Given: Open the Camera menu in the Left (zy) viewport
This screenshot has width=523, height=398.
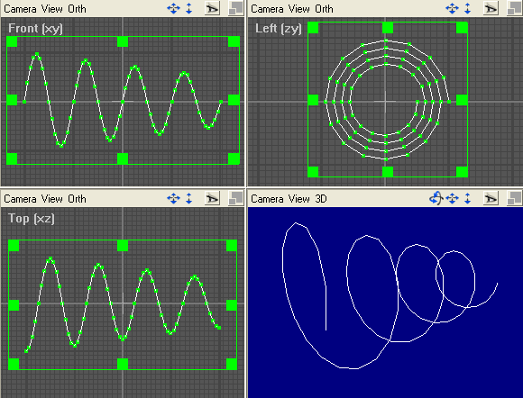Looking at the screenshot, I should click(x=267, y=9).
